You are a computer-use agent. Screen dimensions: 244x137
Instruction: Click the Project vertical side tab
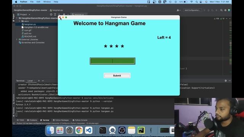[14, 18]
